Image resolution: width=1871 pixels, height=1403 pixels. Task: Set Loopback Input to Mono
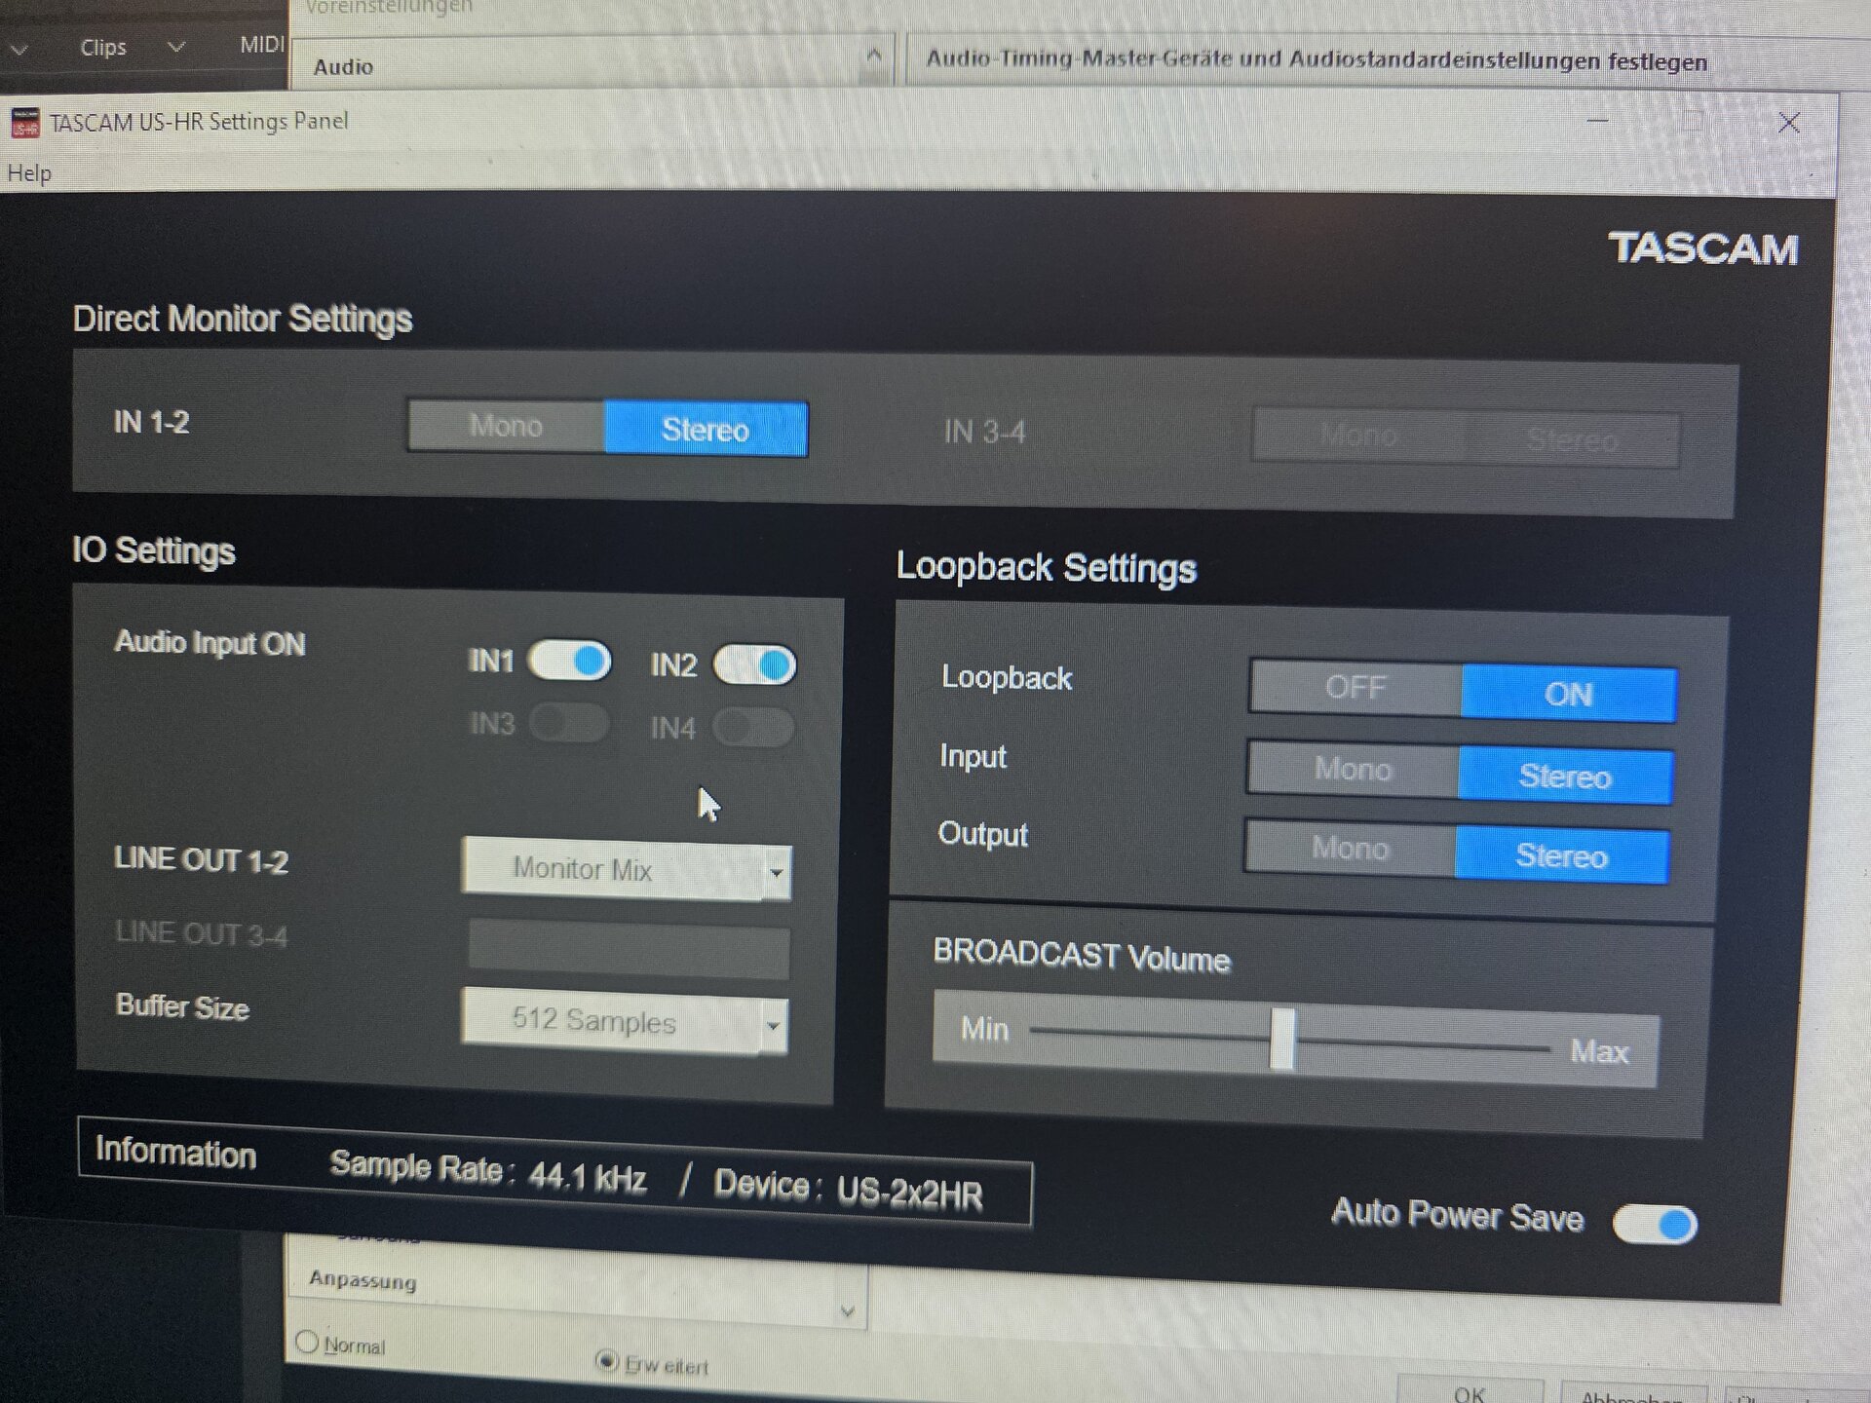point(1353,770)
